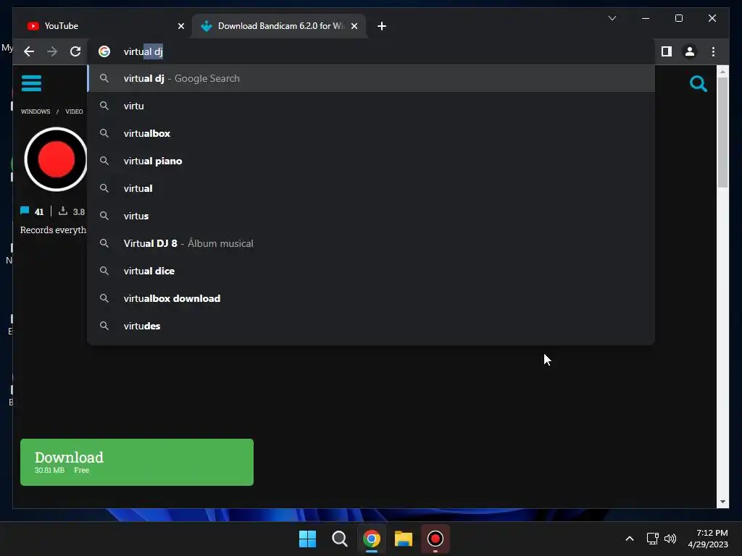Pick the 'virtus' suggestion
The width and height of the screenshot is (742, 556).
[x=371, y=216]
